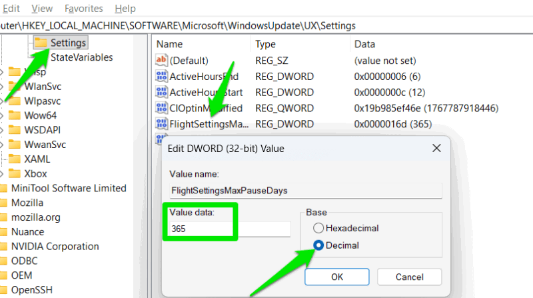Confirm the value with OK
The width and height of the screenshot is (533, 298).
(x=337, y=277)
